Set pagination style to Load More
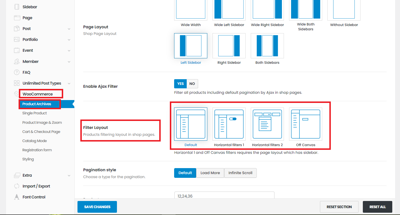This screenshot has width=400, height=215. pyautogui.click(x=210, y=173)
